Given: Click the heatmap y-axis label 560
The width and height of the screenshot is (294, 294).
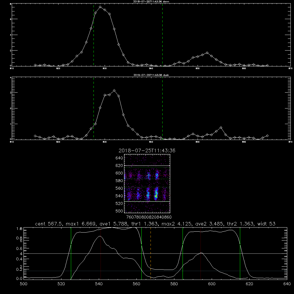Looking at the screenshot, I should tap(119, 188).
